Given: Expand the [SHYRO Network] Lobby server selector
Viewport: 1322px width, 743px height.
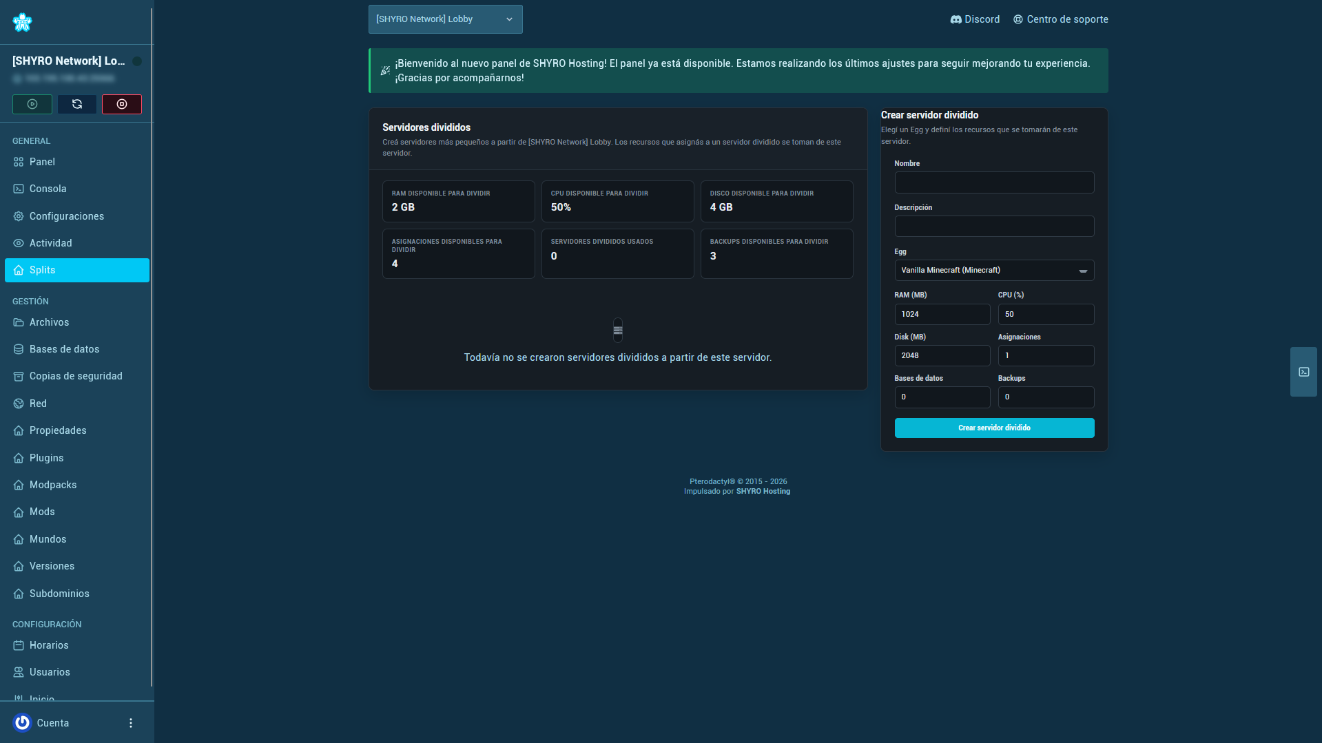Looking at the screenshot, I should (x=446, y=19).
